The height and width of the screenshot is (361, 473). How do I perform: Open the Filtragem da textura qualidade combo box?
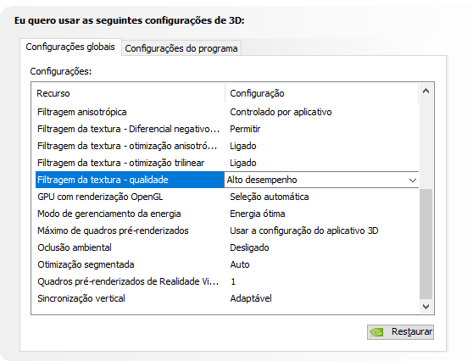click(x=321, y=180)
